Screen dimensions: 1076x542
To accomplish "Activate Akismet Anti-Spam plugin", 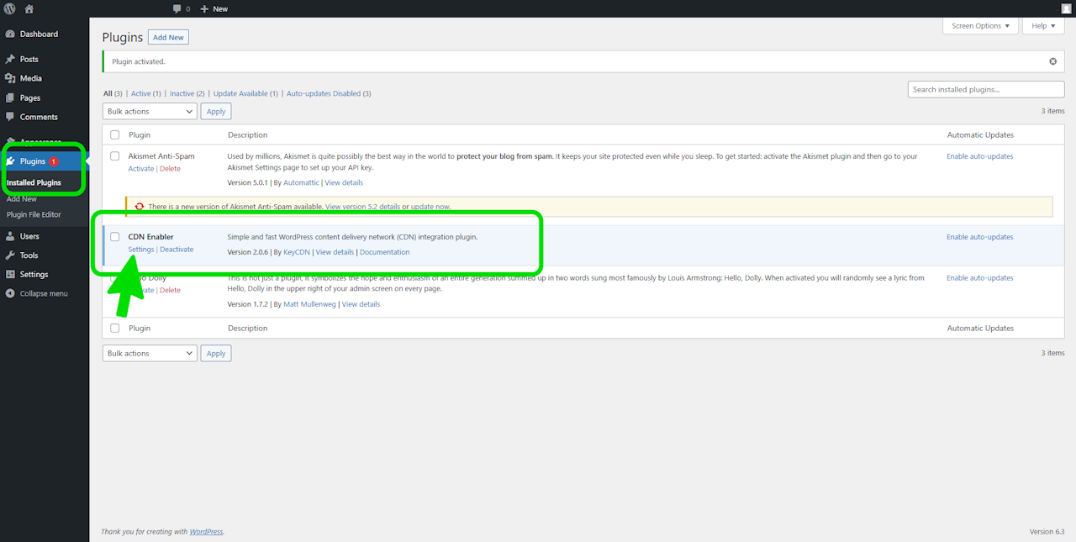I will point(141,169).
